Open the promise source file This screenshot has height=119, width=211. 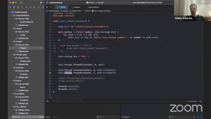coord(23,74)
